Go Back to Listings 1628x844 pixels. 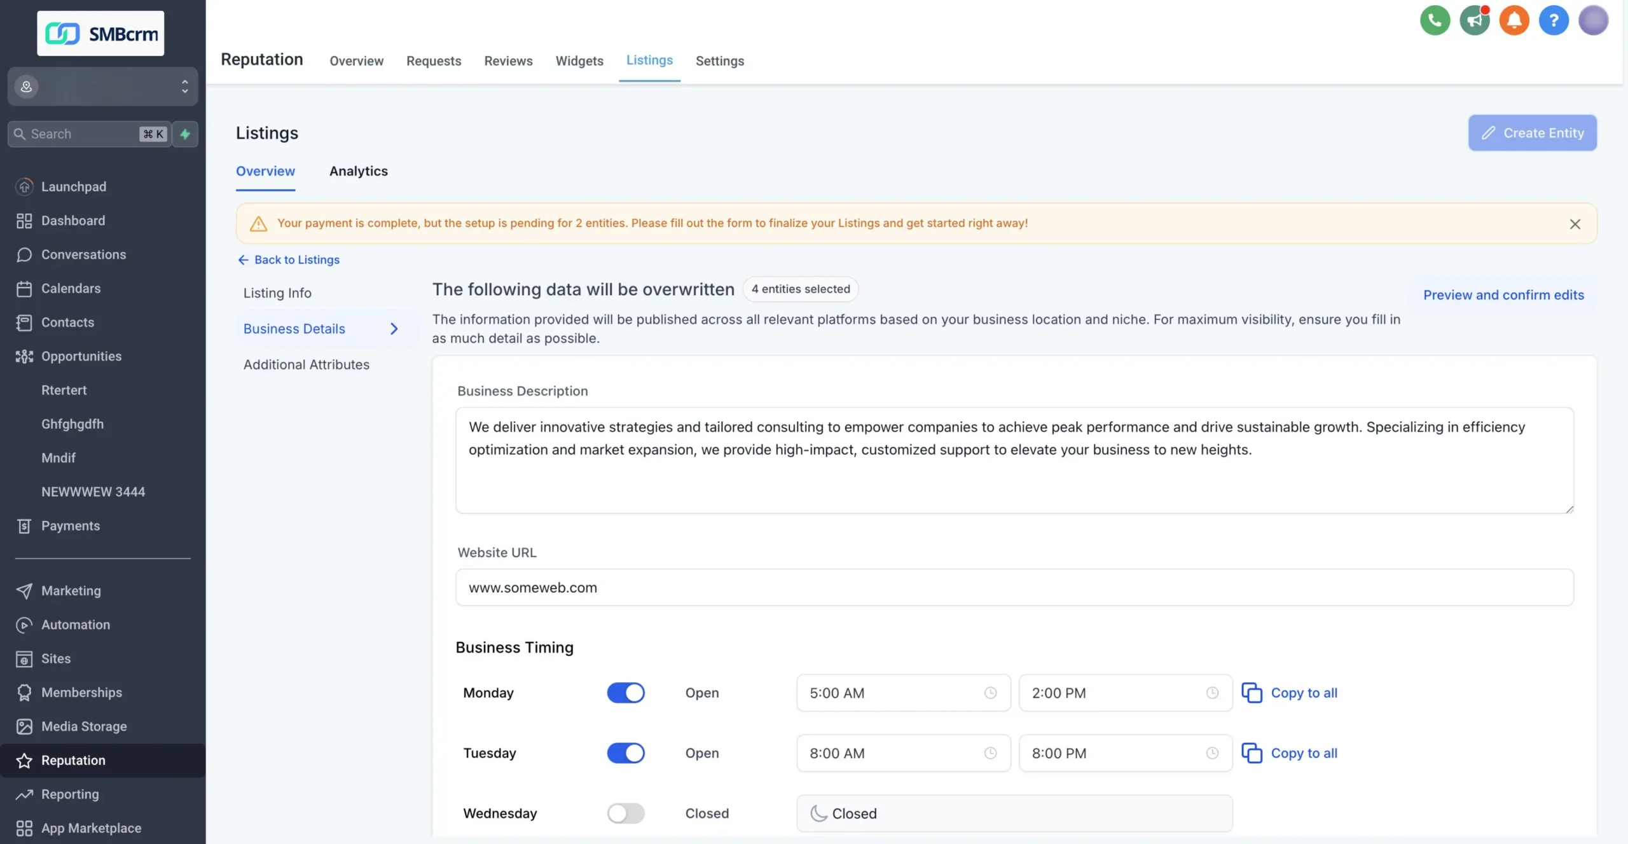(x=288, y=259)
